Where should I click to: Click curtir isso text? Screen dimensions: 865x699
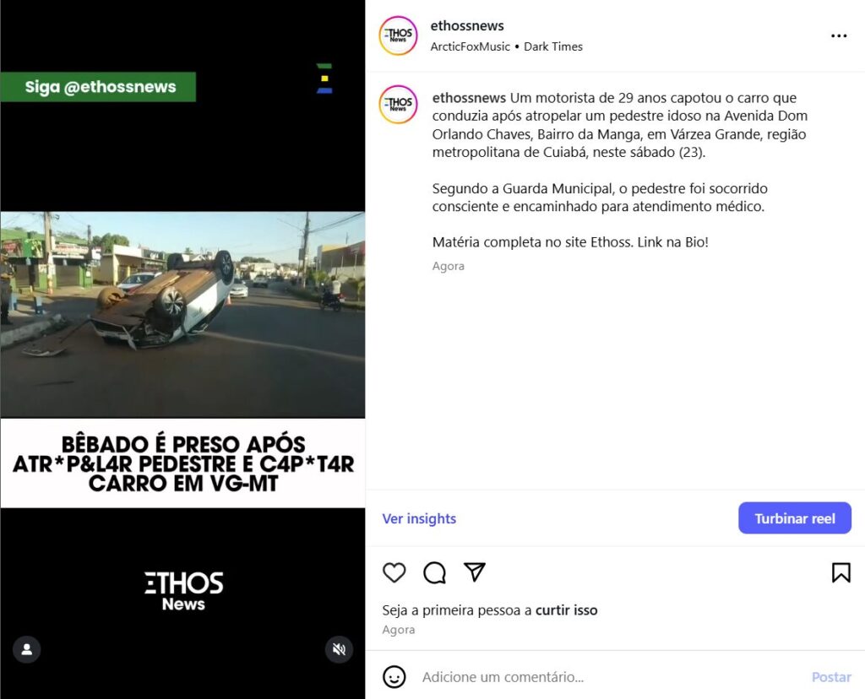tap(566, 610)
